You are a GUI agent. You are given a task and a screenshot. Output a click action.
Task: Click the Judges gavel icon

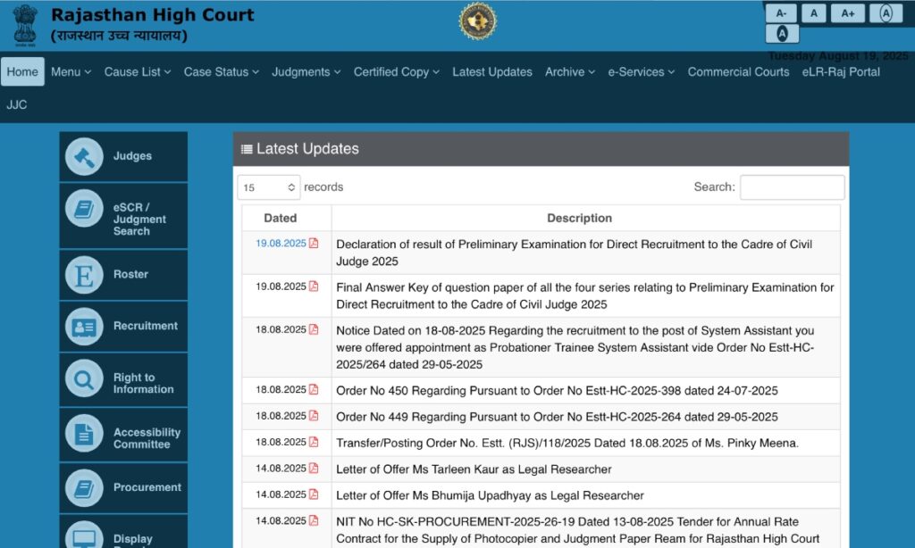(84, 157)
